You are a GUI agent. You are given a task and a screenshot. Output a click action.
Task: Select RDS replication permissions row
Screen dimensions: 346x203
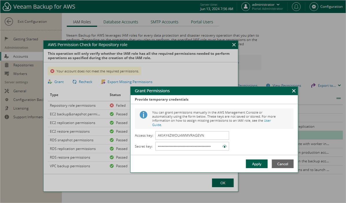89,149
